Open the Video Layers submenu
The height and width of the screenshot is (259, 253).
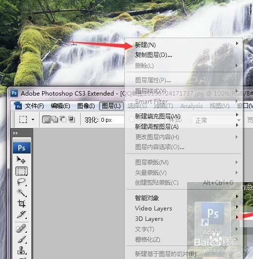click(184, 208)
